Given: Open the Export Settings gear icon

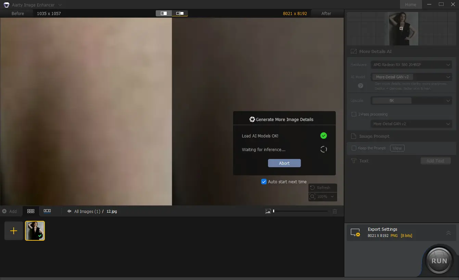Looking at the screenshot, I should [356, 233].
